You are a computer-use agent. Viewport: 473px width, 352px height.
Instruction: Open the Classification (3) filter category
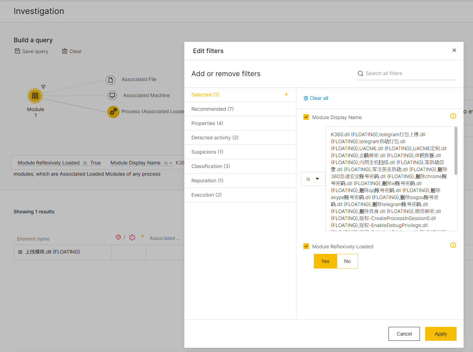tap(240, 166)
